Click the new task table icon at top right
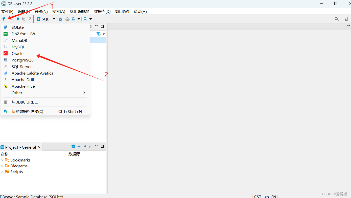Image resolution: width=351 pixels, height=198 pixels. 346,19
